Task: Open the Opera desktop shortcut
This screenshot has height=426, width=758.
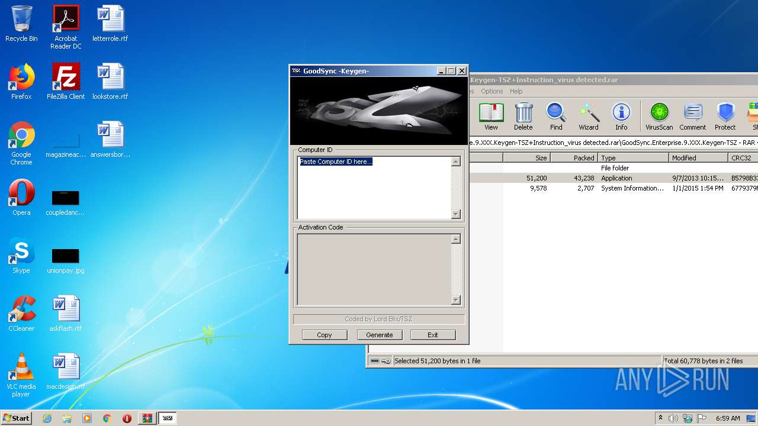Action: tap(21, 198)
